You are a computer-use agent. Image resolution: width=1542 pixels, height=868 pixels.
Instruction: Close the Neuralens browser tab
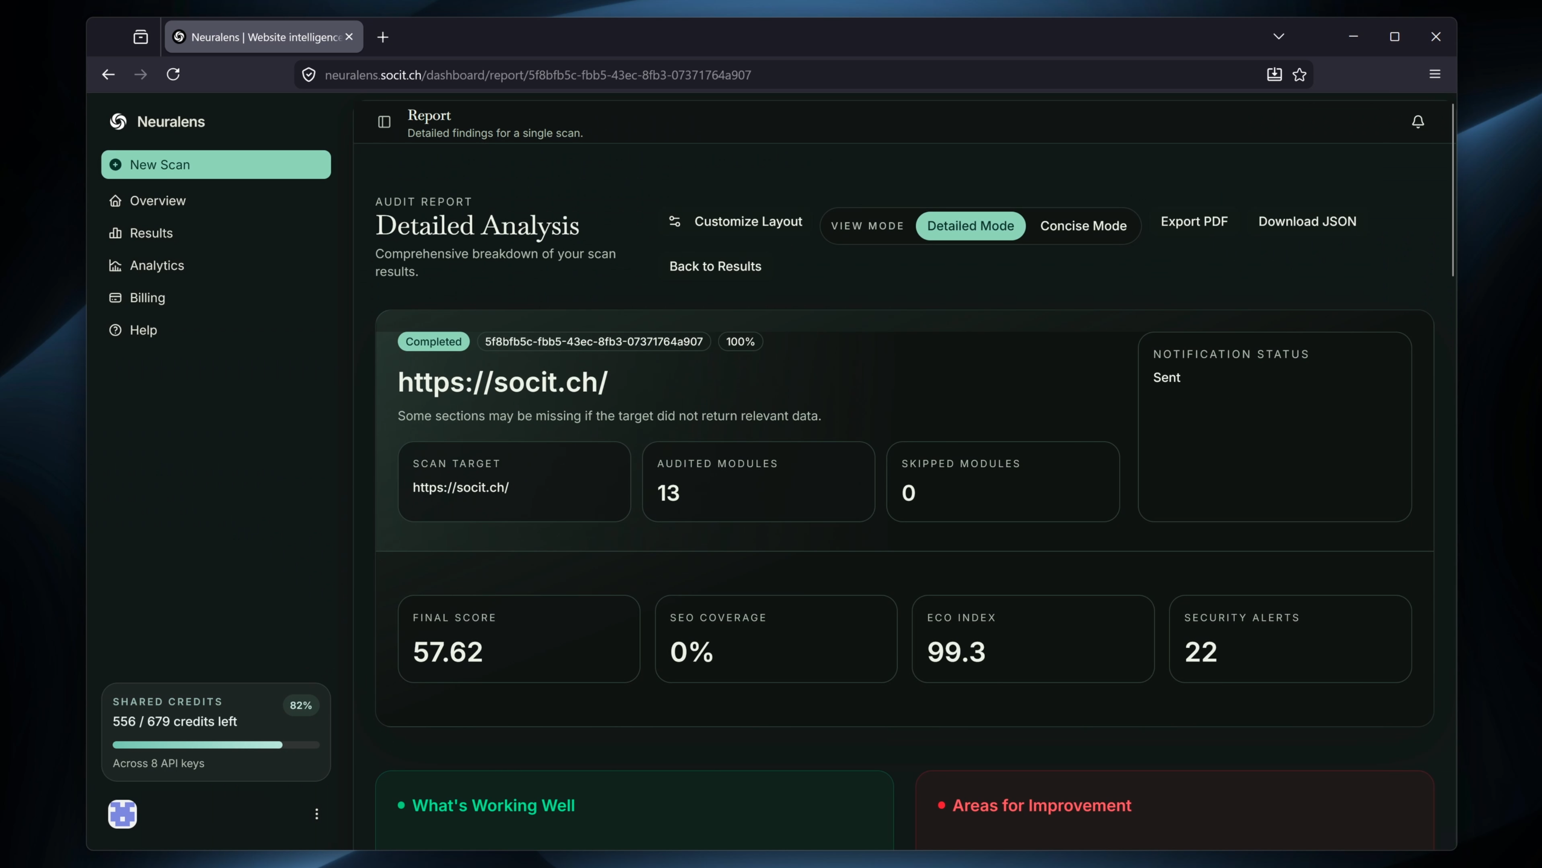click(349, 37)
